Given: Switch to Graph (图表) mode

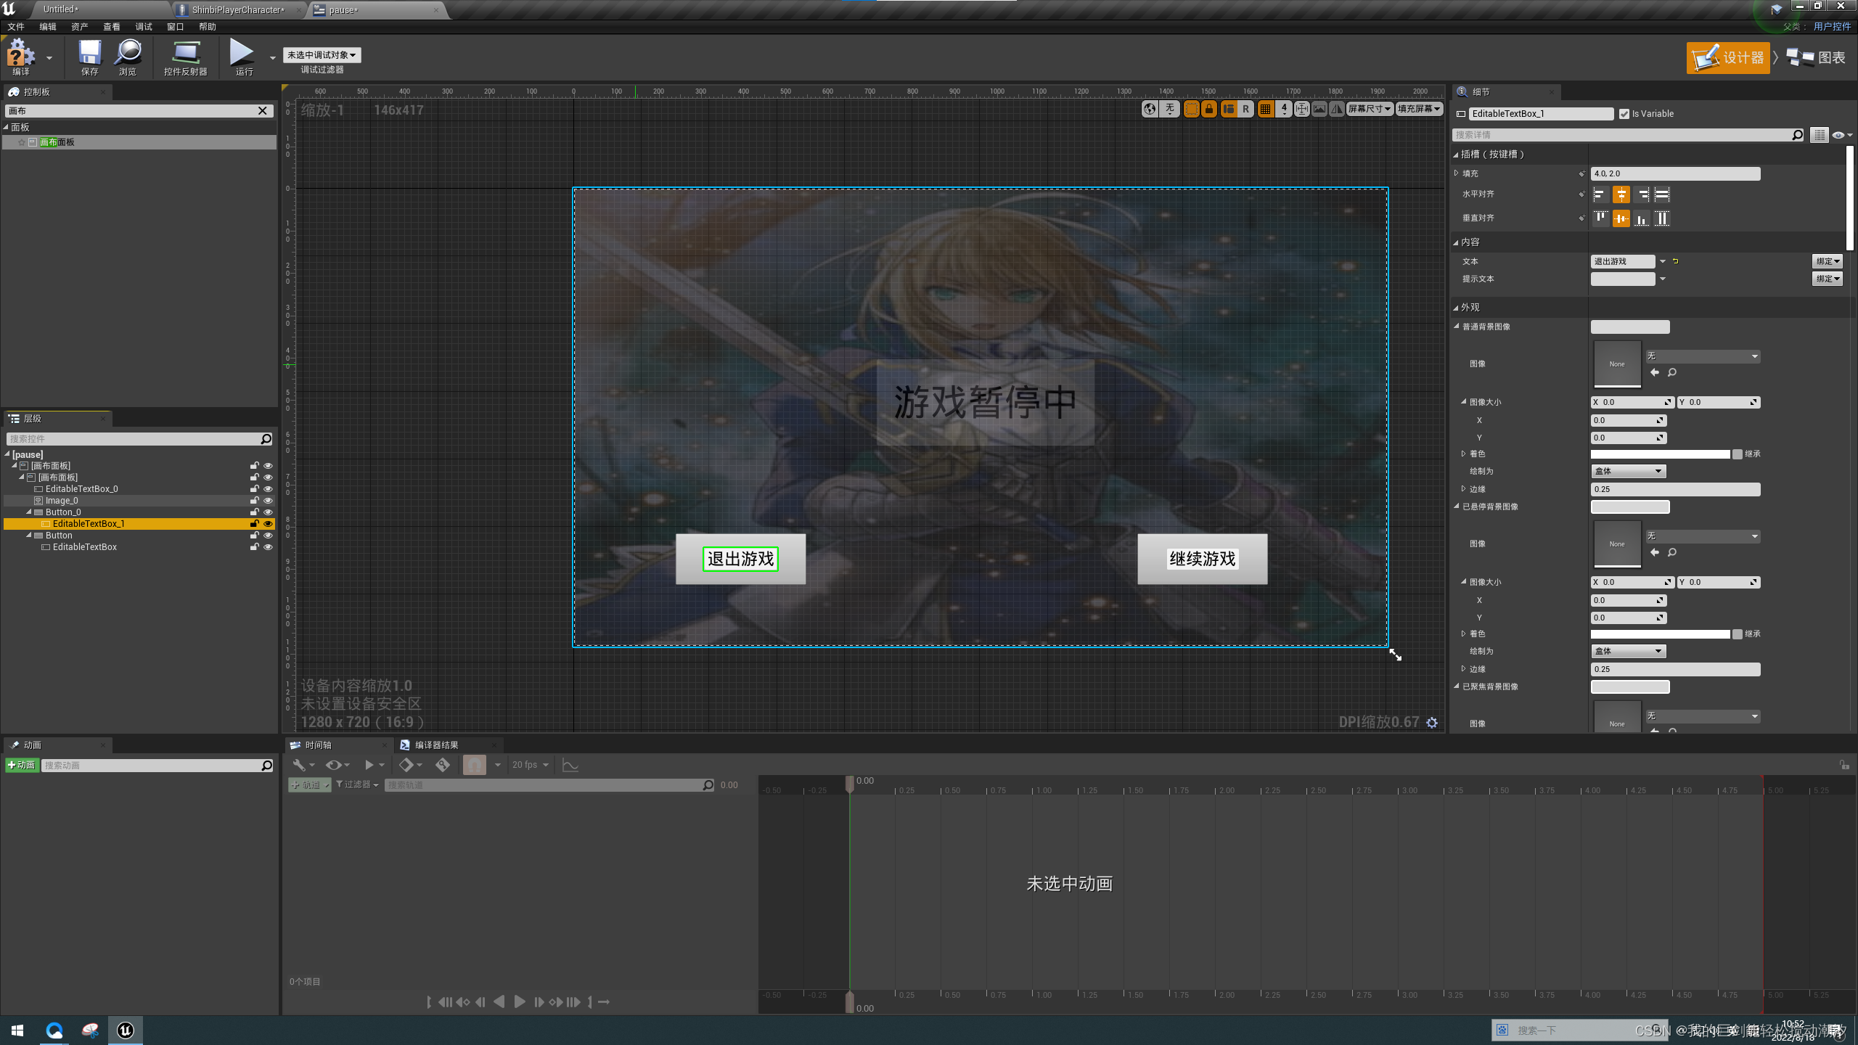Looking at the screenshot, I should click(1816, 57).
